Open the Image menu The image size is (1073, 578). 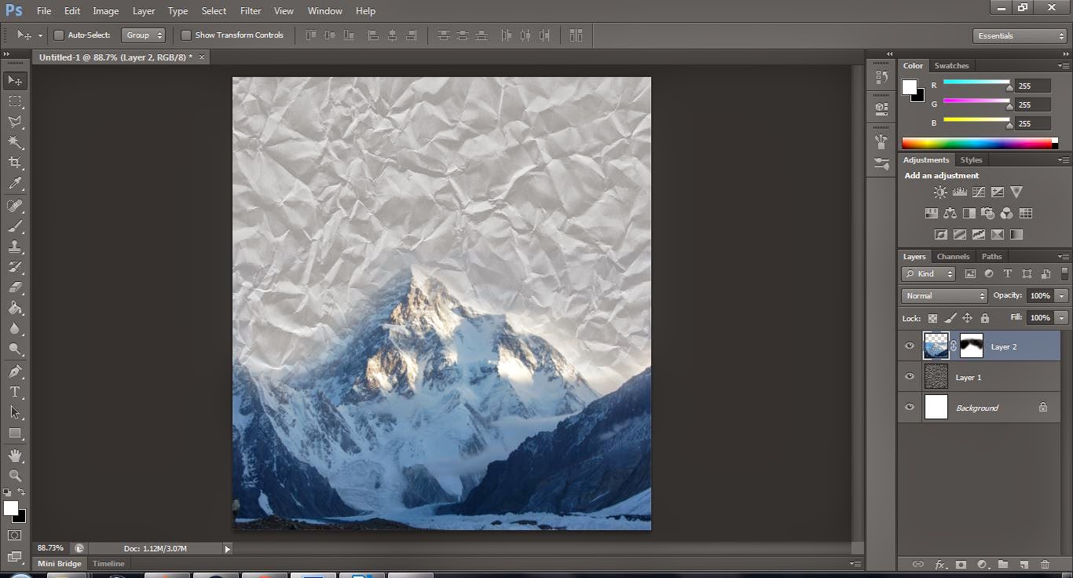(106, 11)
